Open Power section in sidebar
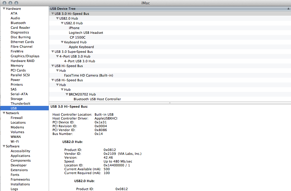291x191 pixels. tap(15, 80)
